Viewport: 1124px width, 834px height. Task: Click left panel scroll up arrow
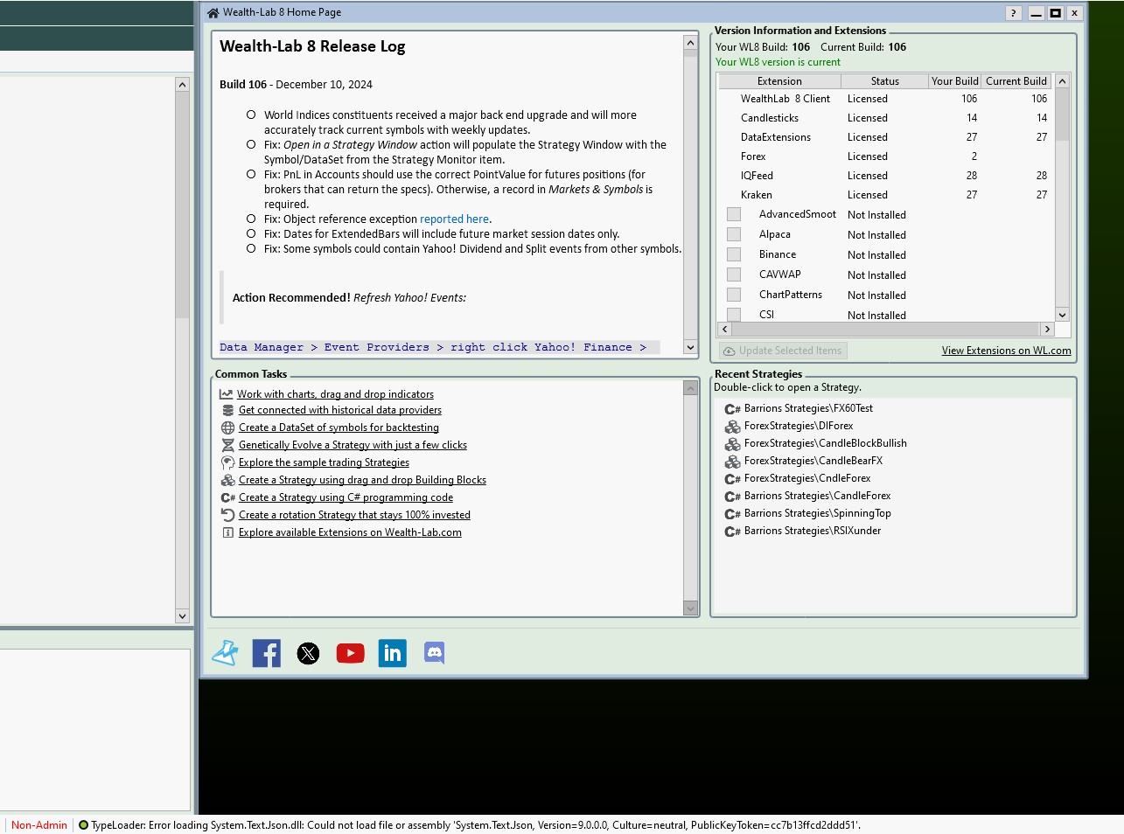[x=182, y=85]
